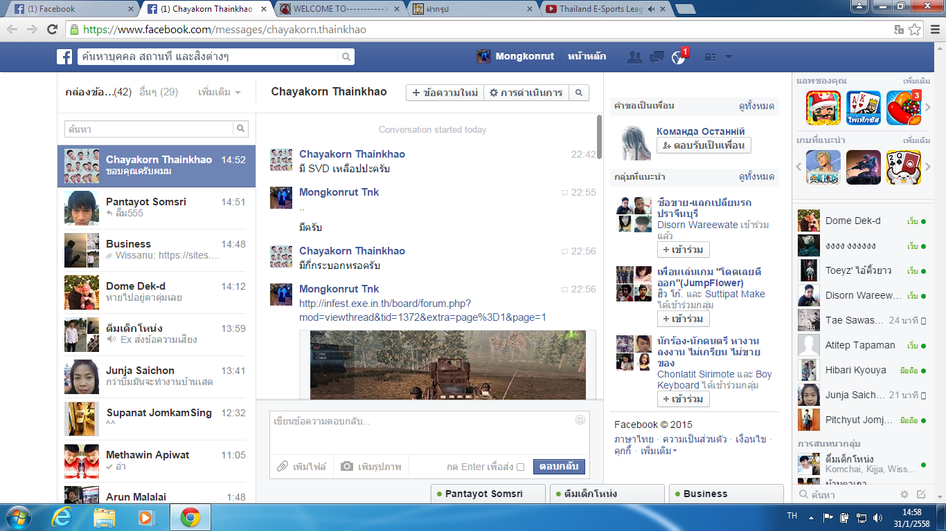This screenshot has width=946, height=531.
Task: Click ดูทั้งหมด beside คำขอเป็นเพื่อน
Action: [x=756, y=106]
